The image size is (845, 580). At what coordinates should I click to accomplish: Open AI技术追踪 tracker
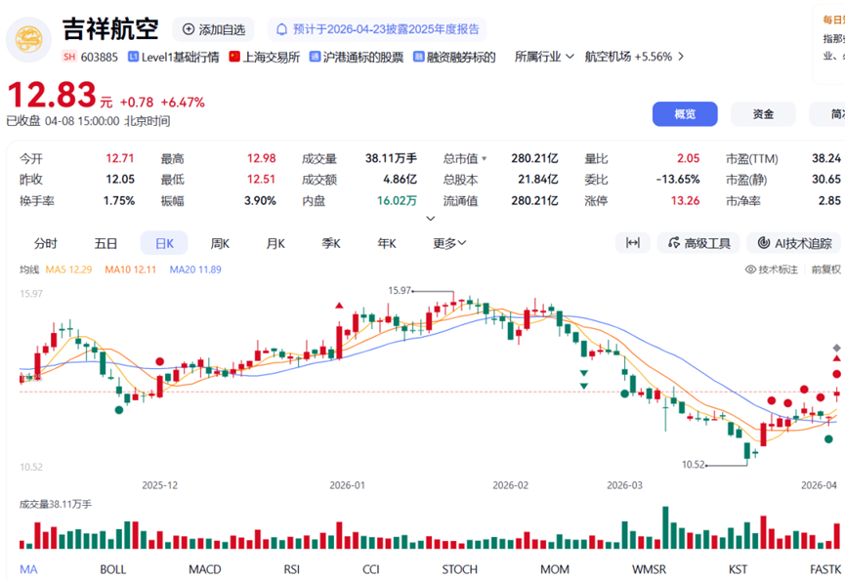click(x=794, y=243)
